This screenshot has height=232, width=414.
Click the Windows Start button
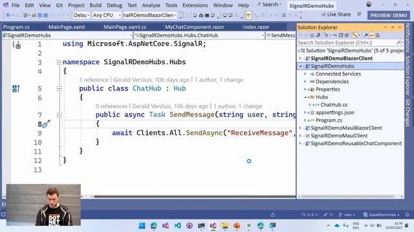[x=142, y=226]
